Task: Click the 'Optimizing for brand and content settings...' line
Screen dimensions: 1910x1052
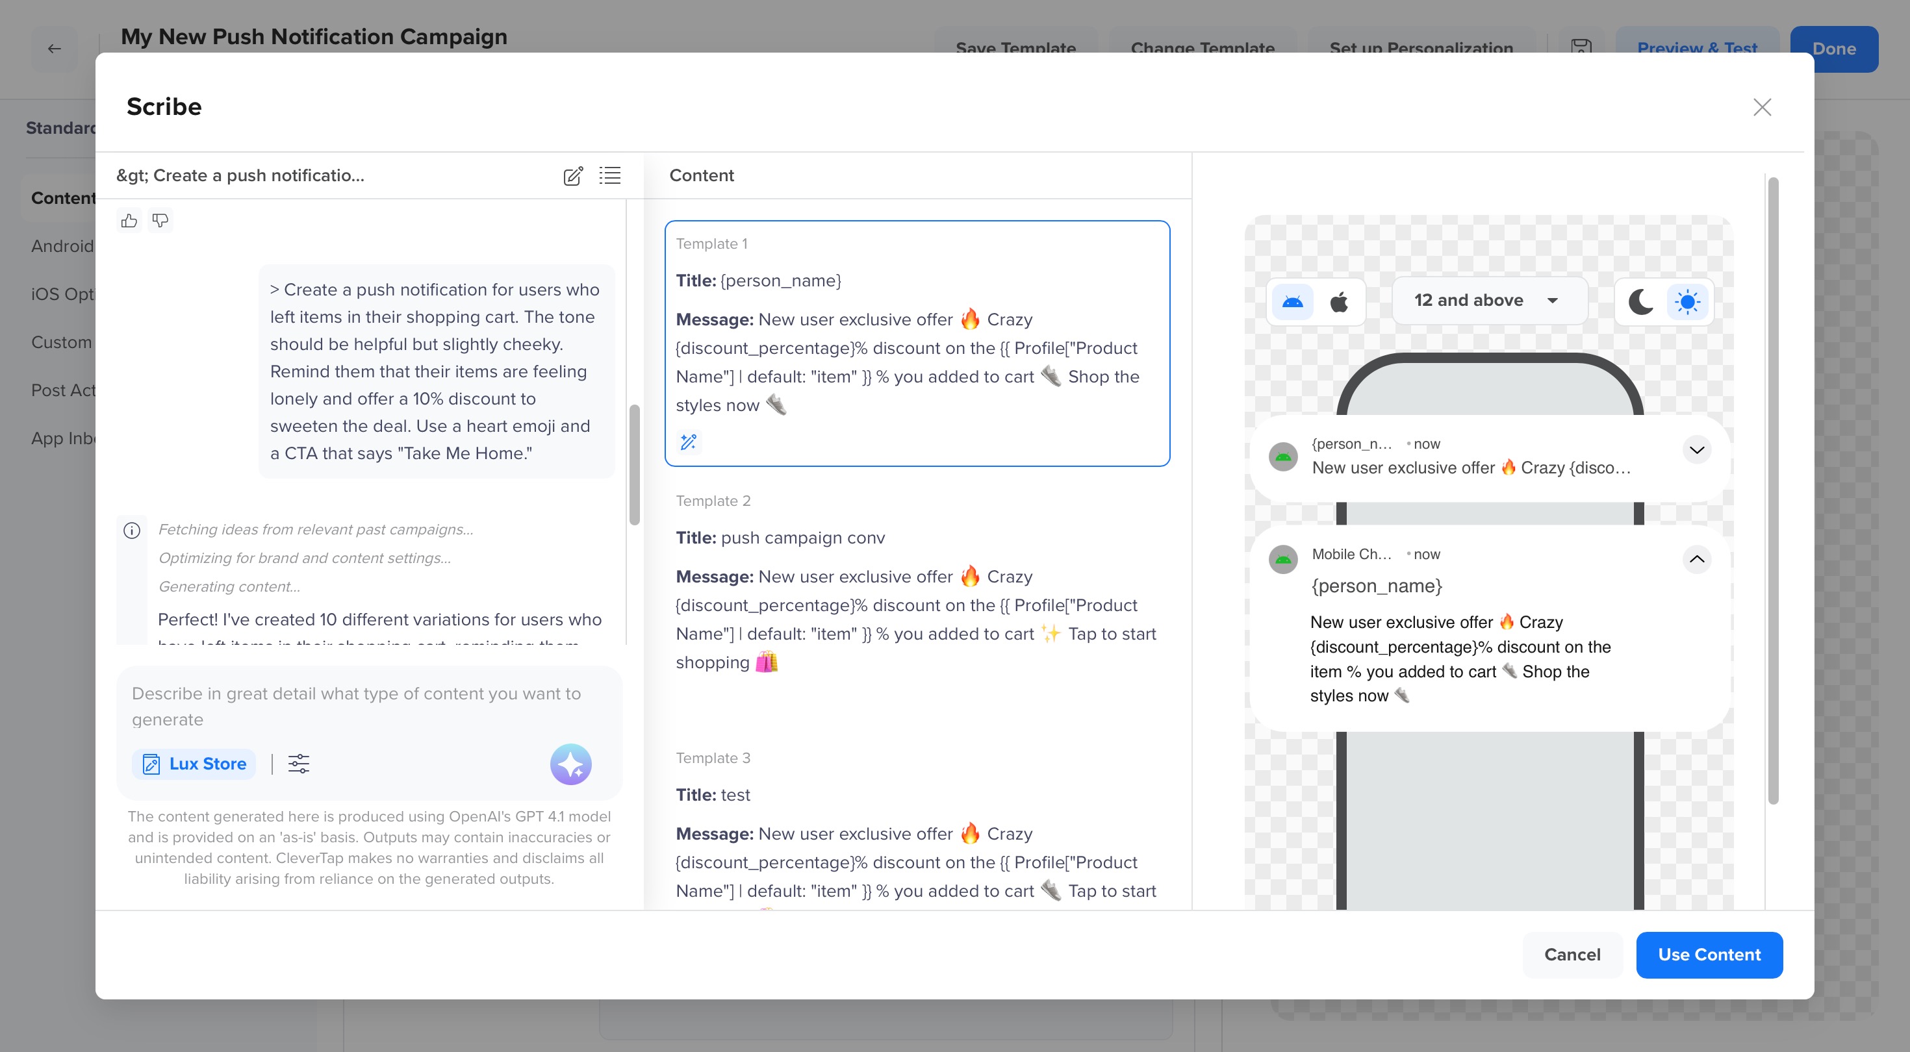Action: (305, 558)
